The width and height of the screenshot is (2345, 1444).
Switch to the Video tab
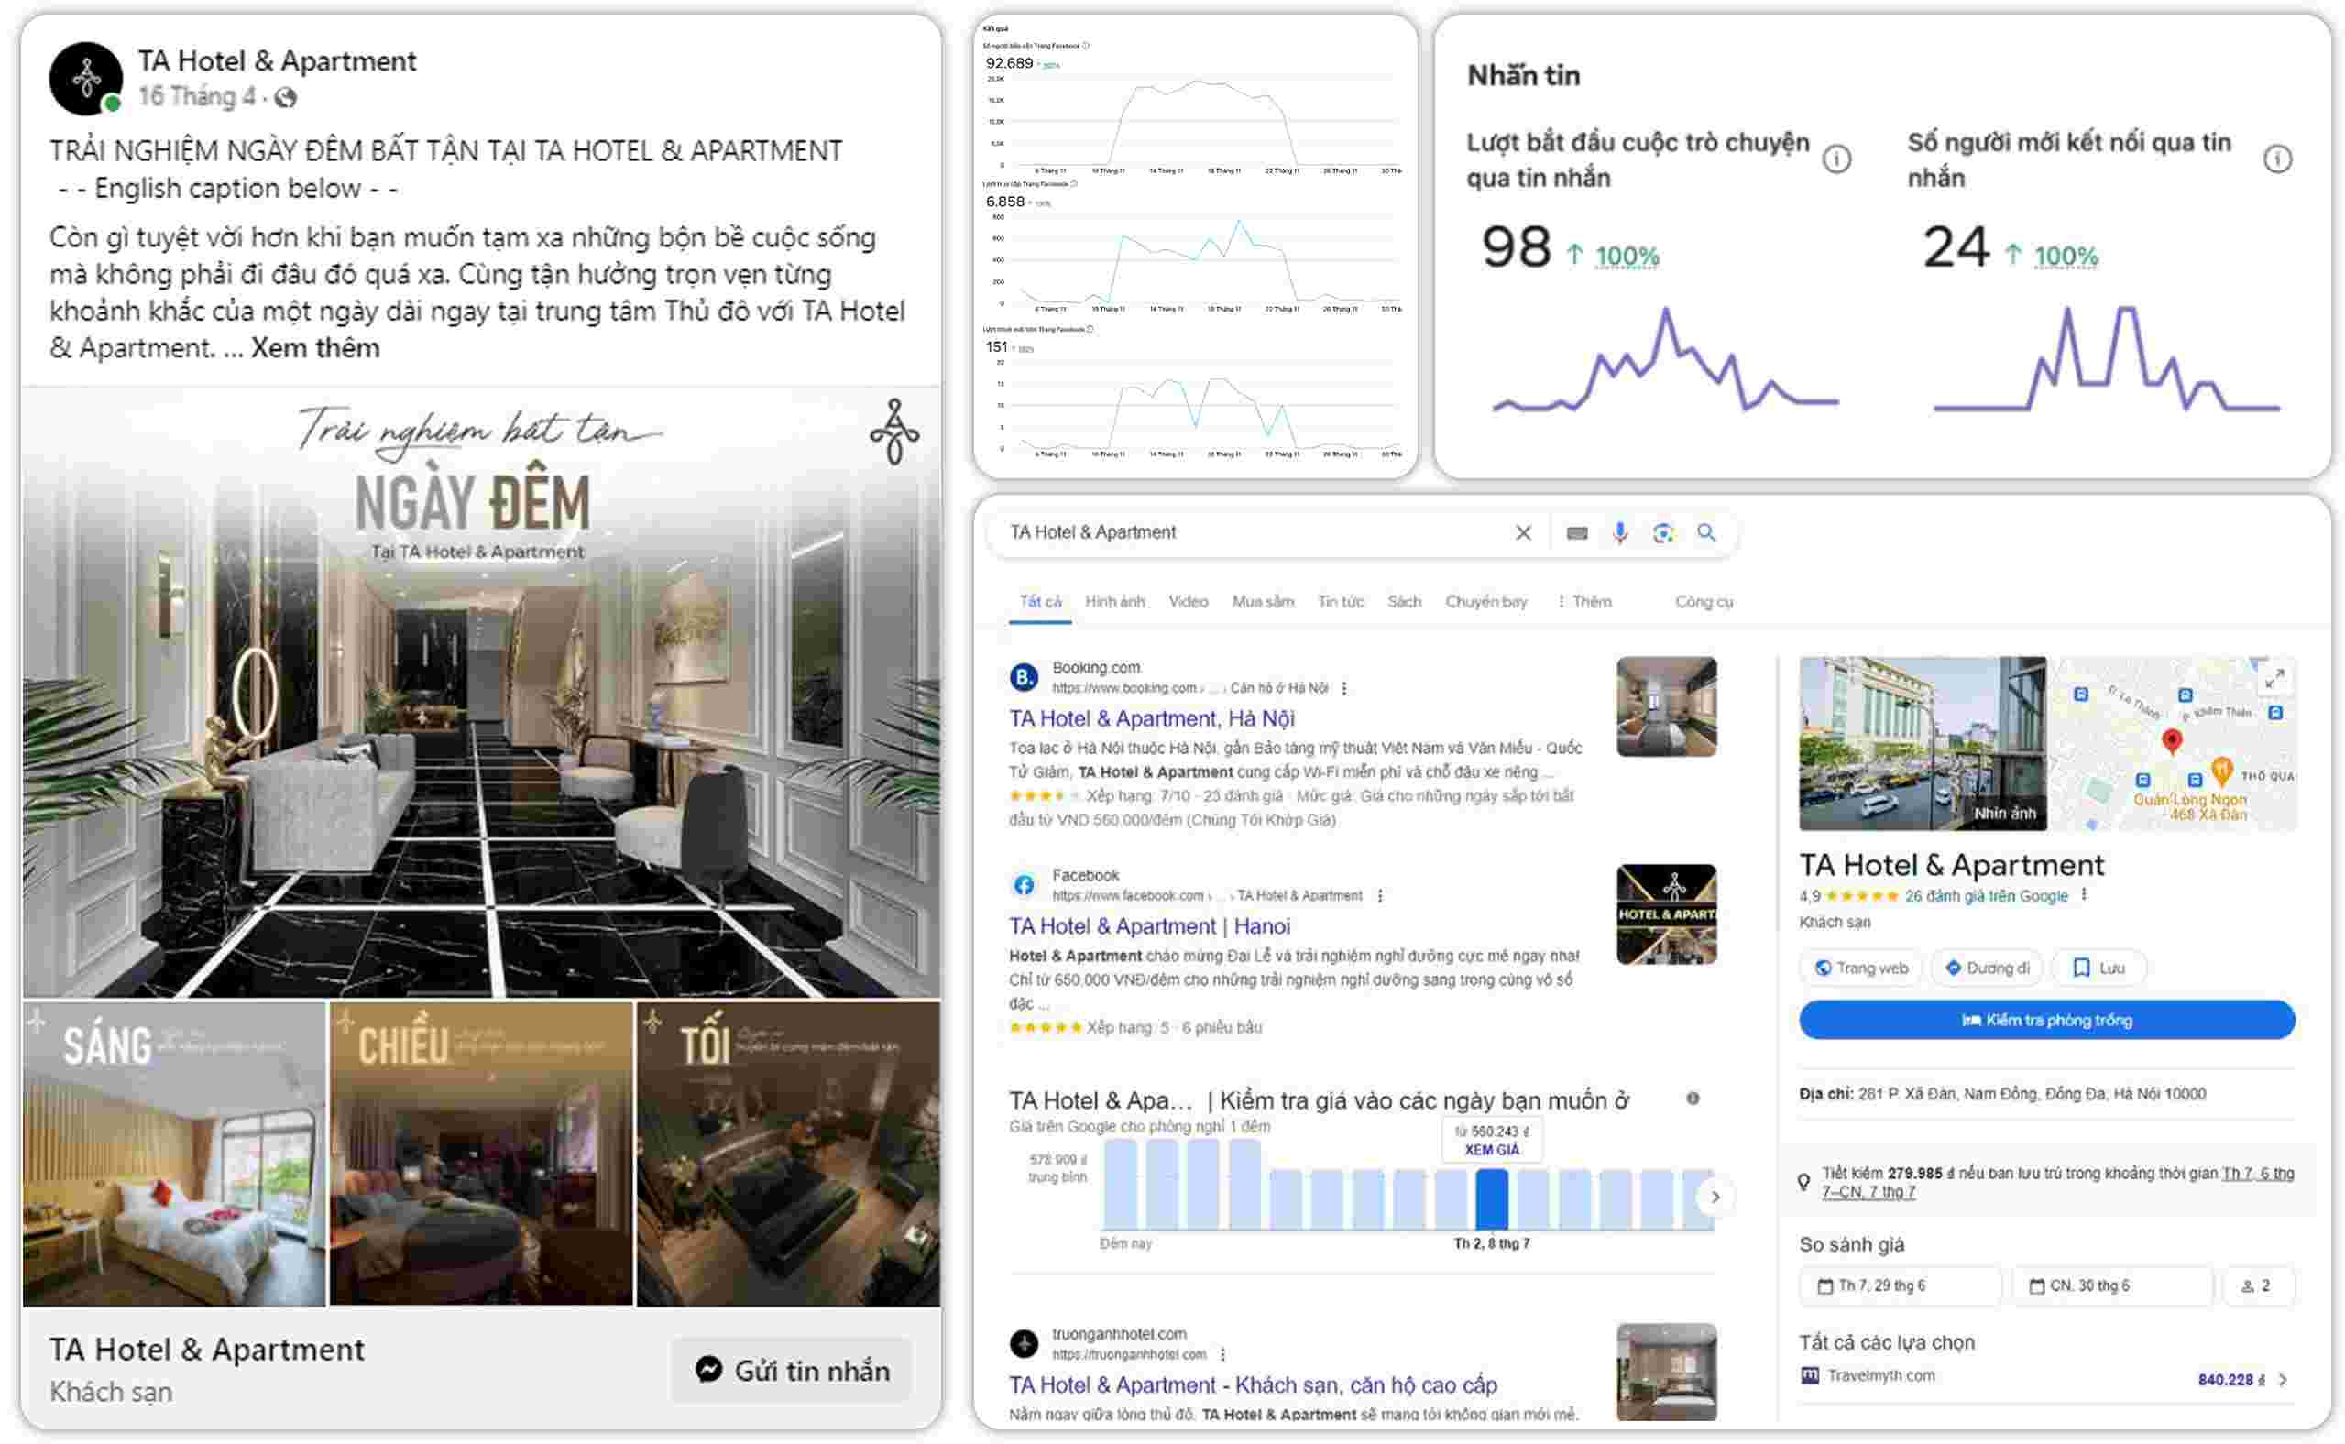click(1189, 602)
